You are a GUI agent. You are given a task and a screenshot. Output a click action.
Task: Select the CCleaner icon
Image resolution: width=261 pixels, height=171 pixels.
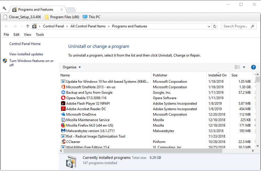pyautogui.click(x=63, y=142)
